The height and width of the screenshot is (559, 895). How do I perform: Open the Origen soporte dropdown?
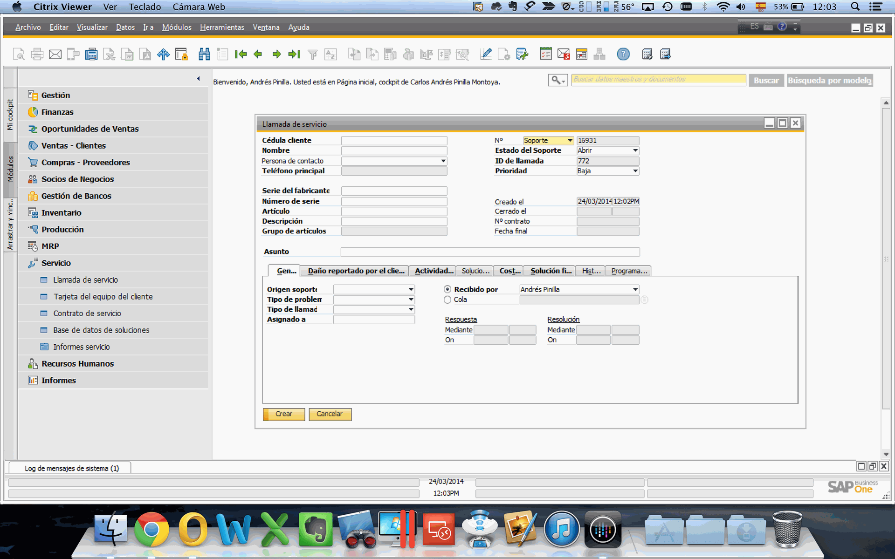pos(411,289)
